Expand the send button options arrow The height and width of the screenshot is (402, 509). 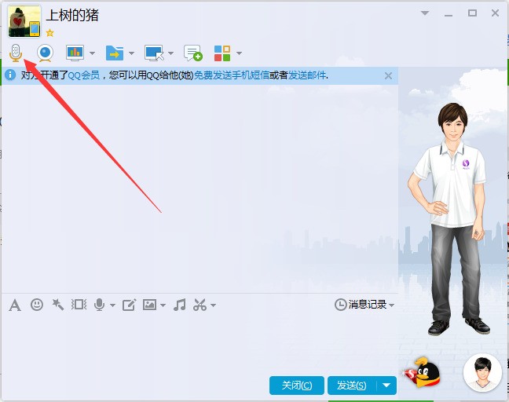(x=386, y=386)
